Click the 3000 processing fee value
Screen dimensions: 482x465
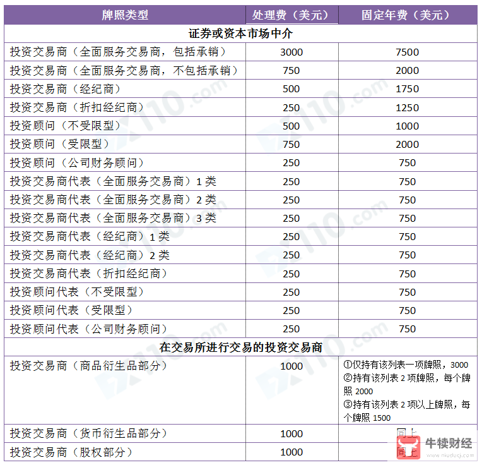click(291, 52)
